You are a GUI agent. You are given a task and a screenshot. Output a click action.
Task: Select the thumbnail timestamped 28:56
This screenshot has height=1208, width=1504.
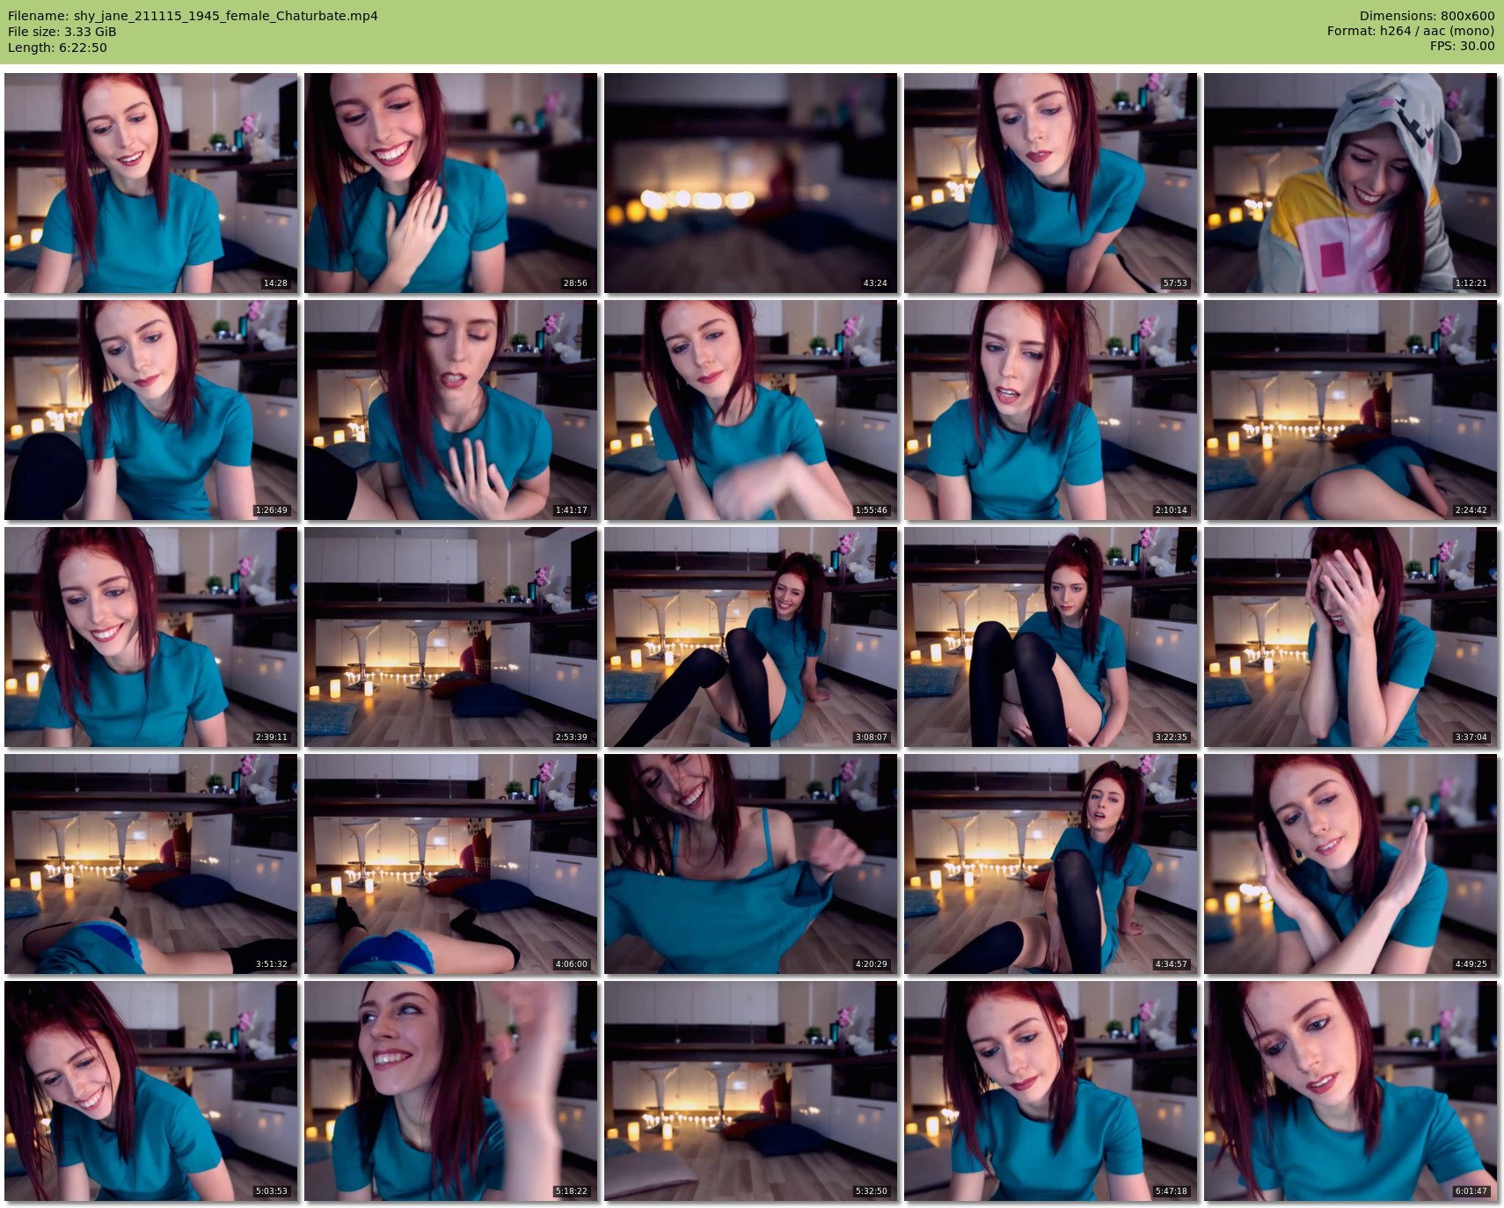(450, 183)
